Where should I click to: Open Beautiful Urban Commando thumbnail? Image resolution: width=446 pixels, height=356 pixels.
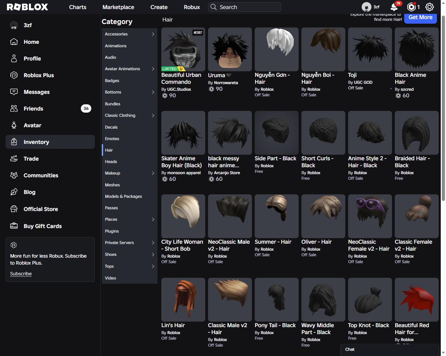coord(183,49)
